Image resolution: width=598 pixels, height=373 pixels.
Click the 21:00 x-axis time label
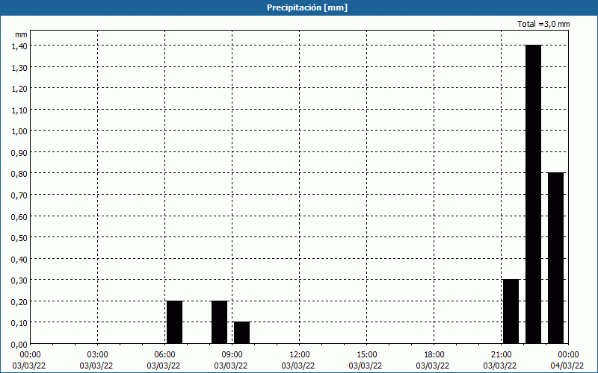pos(501,355)
